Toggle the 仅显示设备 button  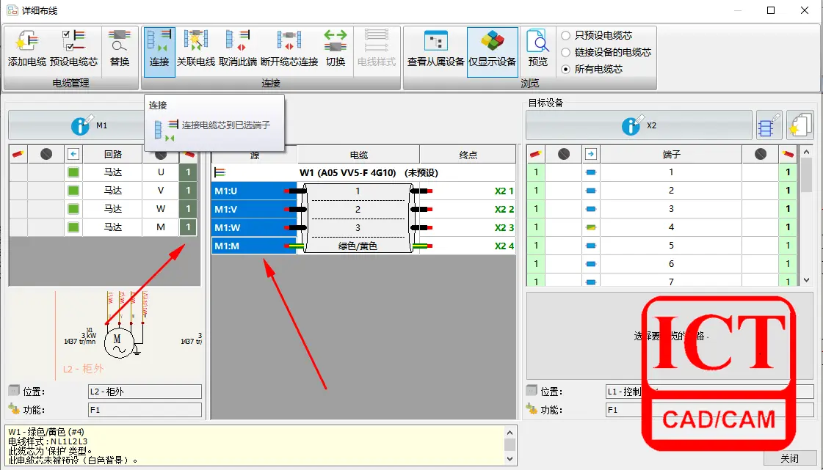493,51
